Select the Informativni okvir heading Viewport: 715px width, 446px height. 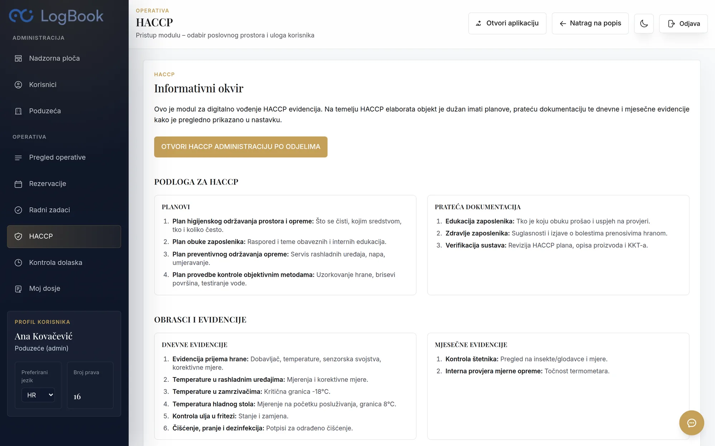198,88
